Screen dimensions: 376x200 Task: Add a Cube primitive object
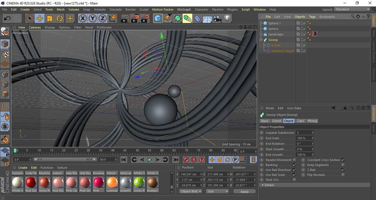click(x=158, y=19)
